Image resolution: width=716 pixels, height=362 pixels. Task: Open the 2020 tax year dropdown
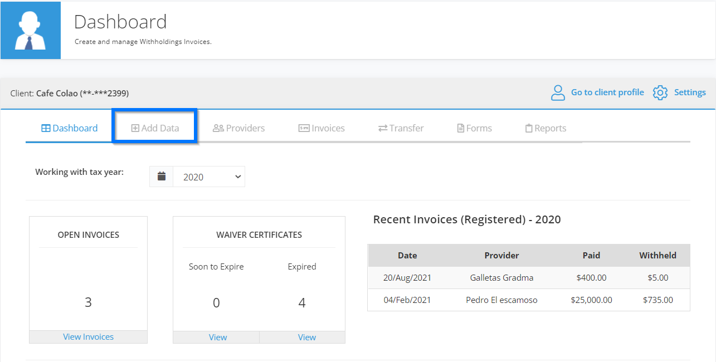(209, 177)
